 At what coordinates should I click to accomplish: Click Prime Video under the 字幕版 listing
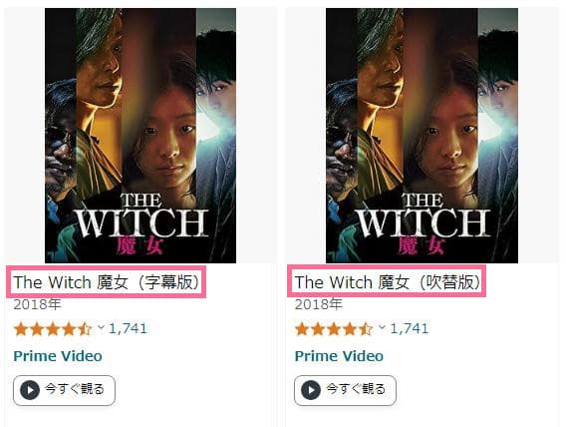coord(58,356)
